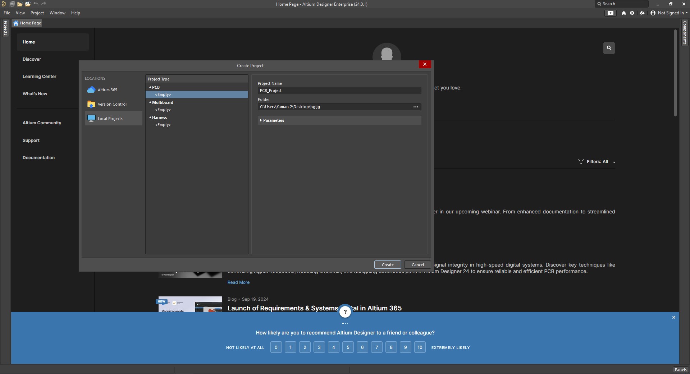Collapse the PCB project type group

click(150, 87)
